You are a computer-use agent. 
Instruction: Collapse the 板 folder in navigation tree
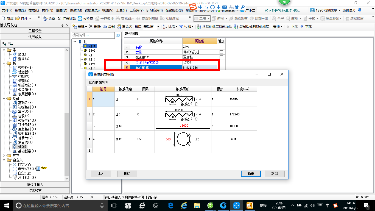pos(4,63)
